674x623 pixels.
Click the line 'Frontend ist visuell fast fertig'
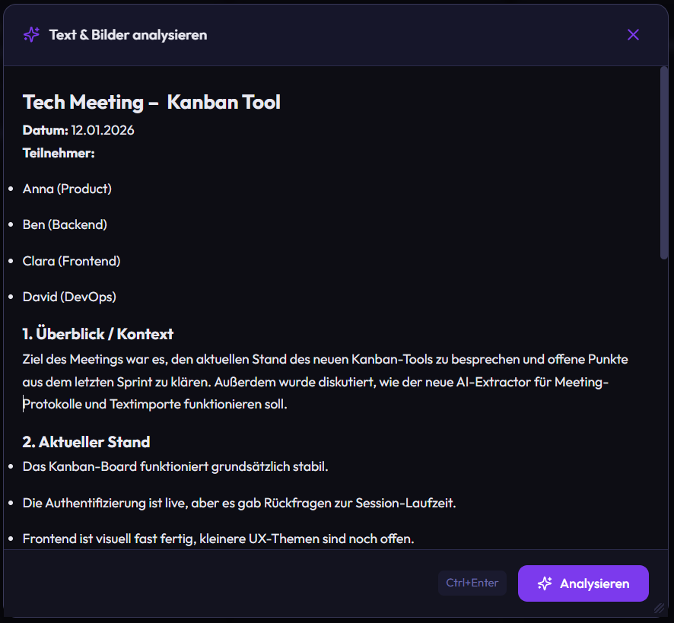tap(218, 539)
